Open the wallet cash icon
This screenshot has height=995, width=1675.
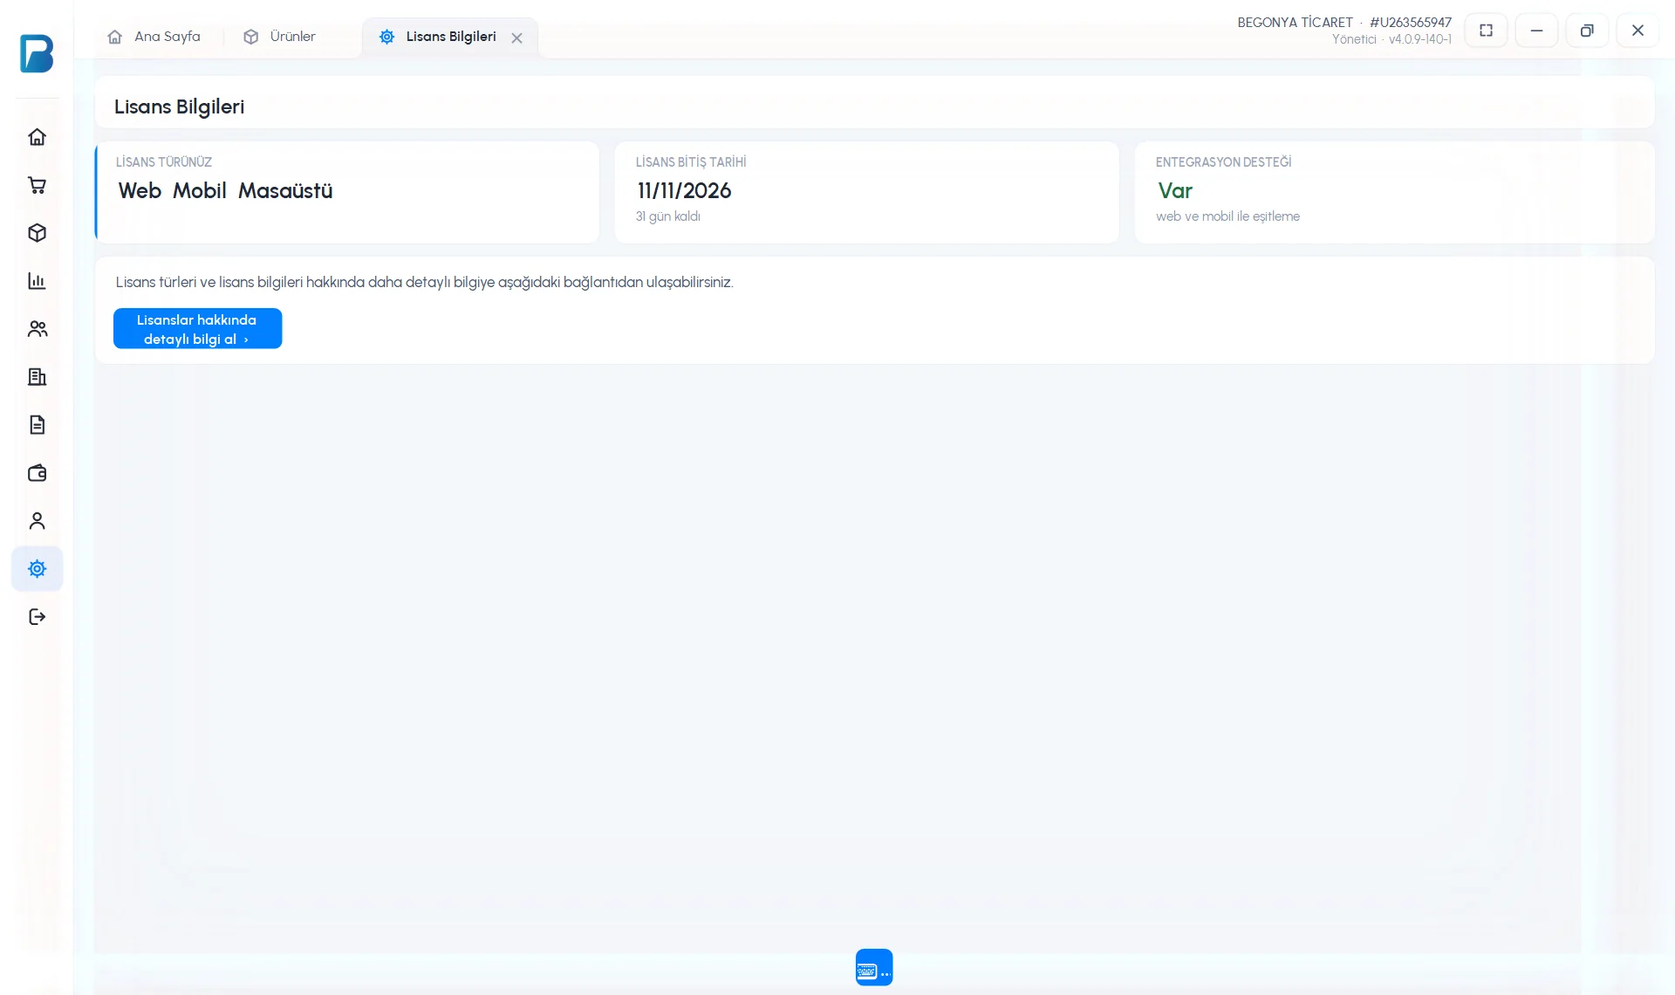tap(37, 473)
